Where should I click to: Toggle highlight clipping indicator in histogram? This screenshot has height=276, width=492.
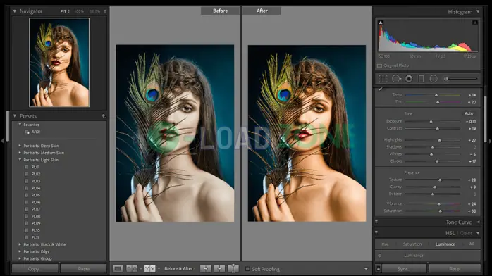click(475, 23)
